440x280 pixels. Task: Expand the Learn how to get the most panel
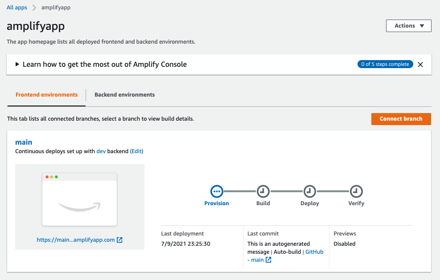pyautogui.click(x=17, y=64)
